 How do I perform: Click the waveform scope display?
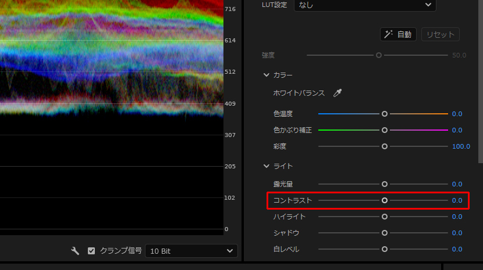(x=112, y=117)
